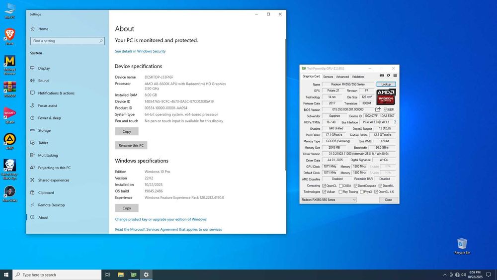This screenshot has width=497, height=280.
Task: Open Power & sleep settings
Action: coord(49,118)
